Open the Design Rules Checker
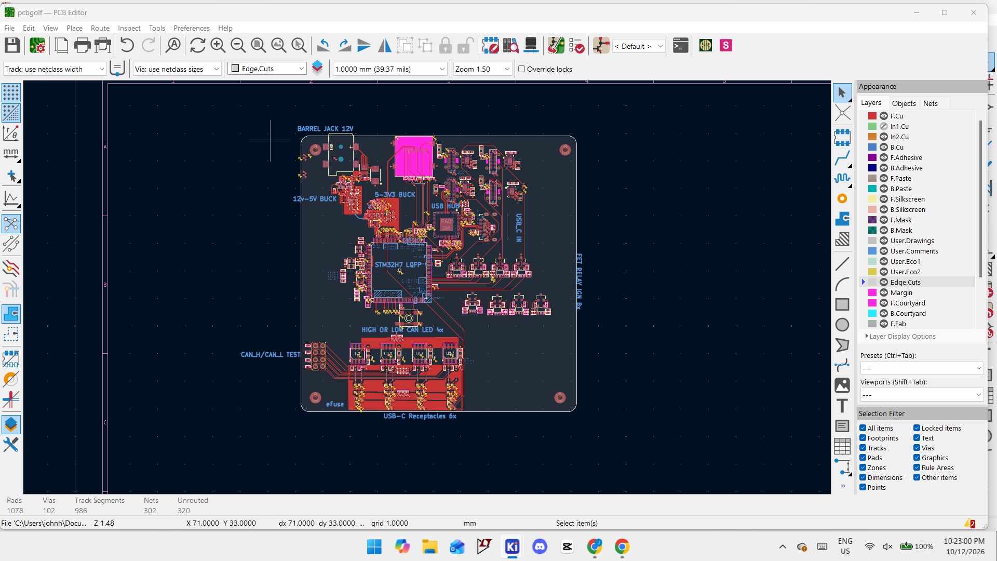The height and width of the screenshot is (561, 997). [576, 46]
